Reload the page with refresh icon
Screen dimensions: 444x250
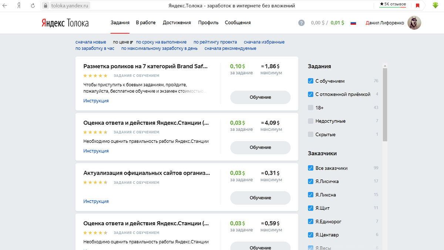[x=33, y=6]
